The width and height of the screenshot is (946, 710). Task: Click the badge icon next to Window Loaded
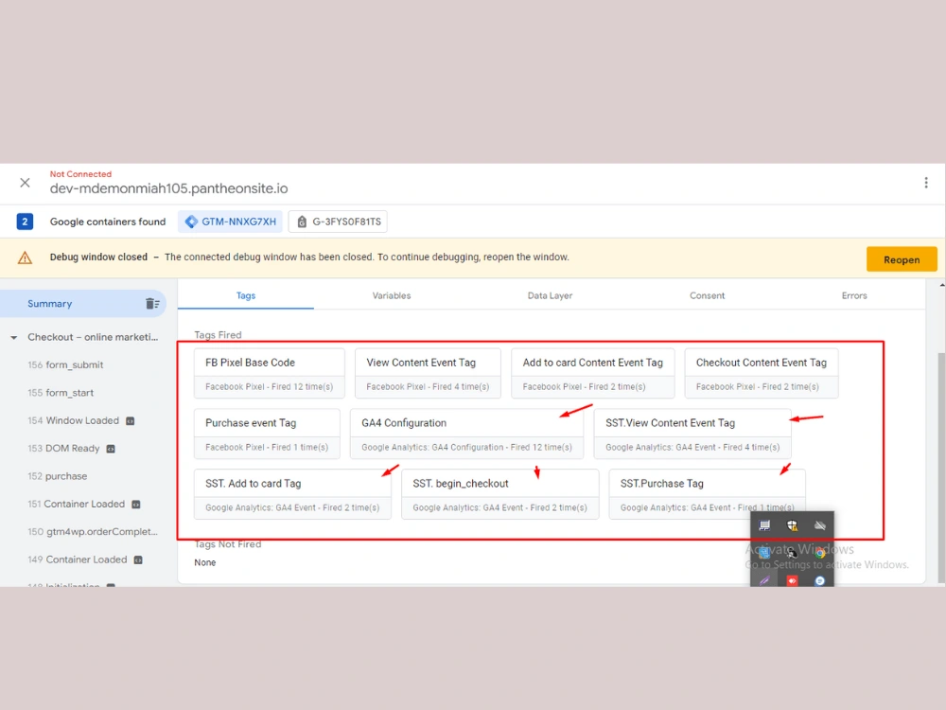[130, 421]
